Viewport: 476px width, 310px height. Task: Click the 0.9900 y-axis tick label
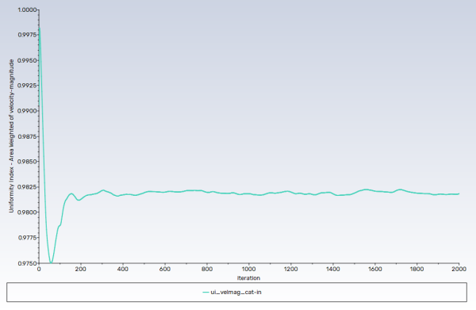(27, 111)
